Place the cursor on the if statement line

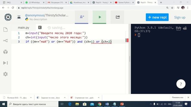pos(68,42)
